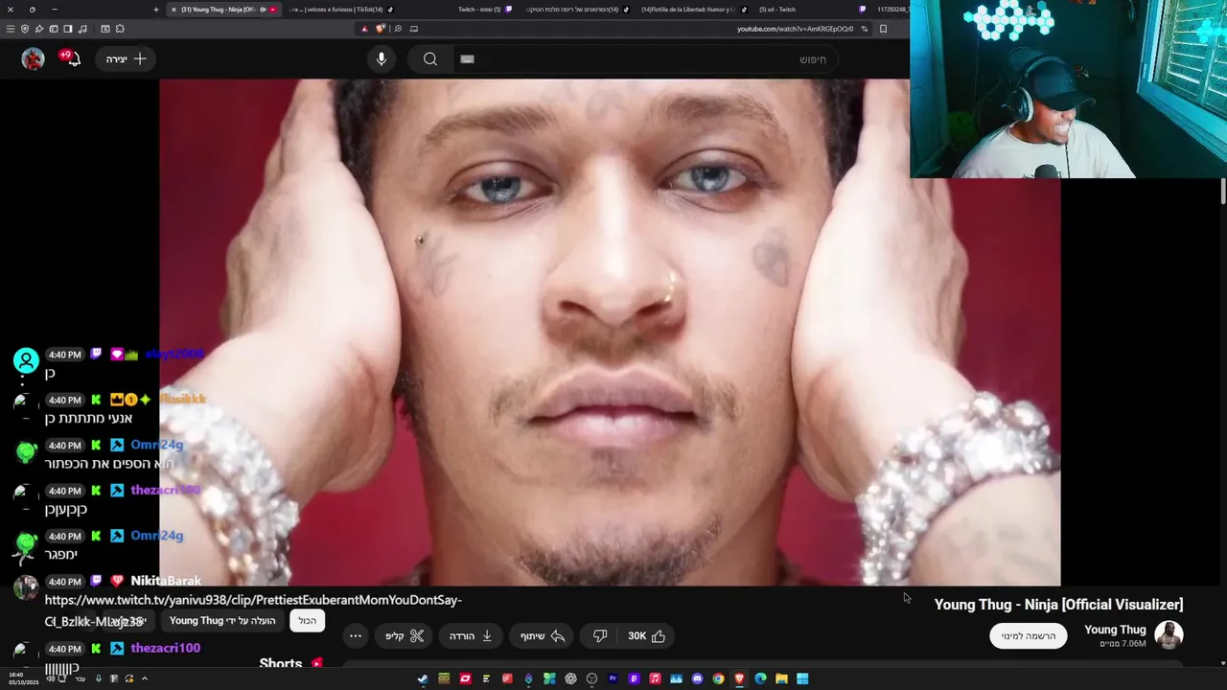Image resolution: width=1227 pixels, height=690 pixels.
Task: Like the video with 30K thumbs up
Action: tap(646, 636)
